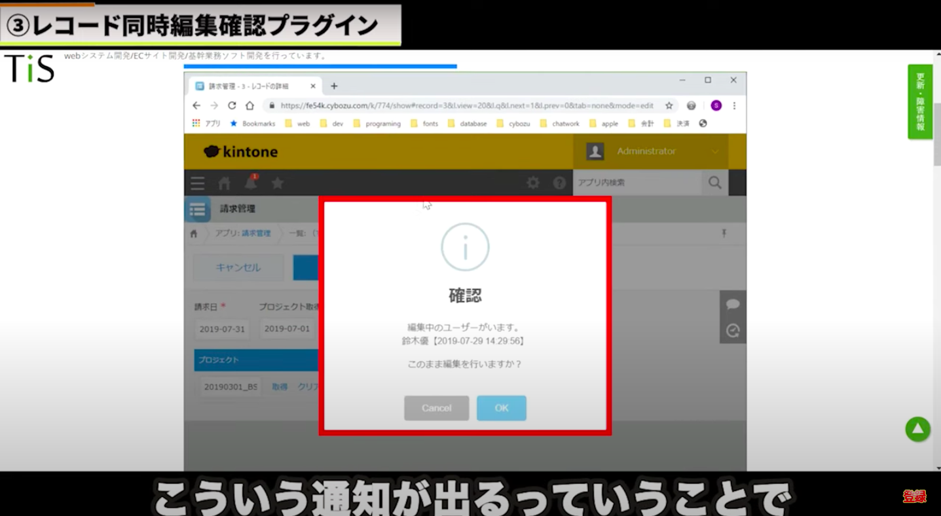Toggle the favorites star in the kintone navbar
The height and width of the screenshot is (516, 941).
coord(278,183)
